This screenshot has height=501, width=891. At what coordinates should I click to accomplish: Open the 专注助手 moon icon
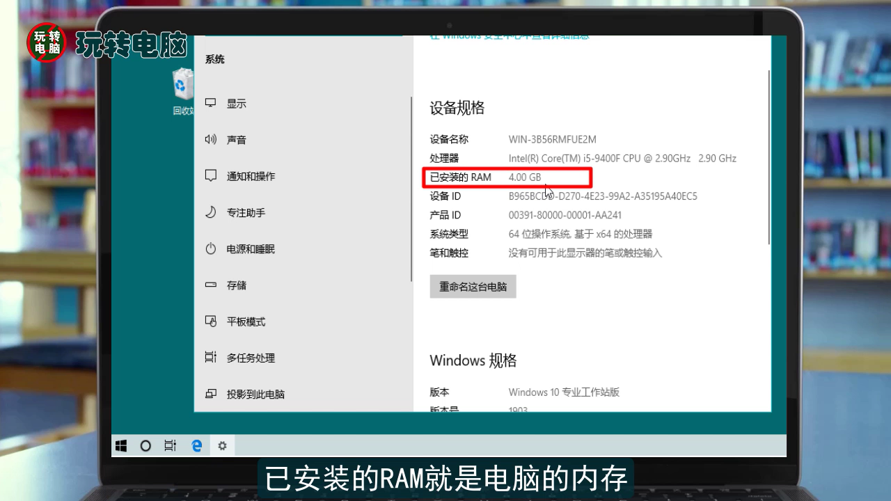pyautogui.click(x=211, y=212)
